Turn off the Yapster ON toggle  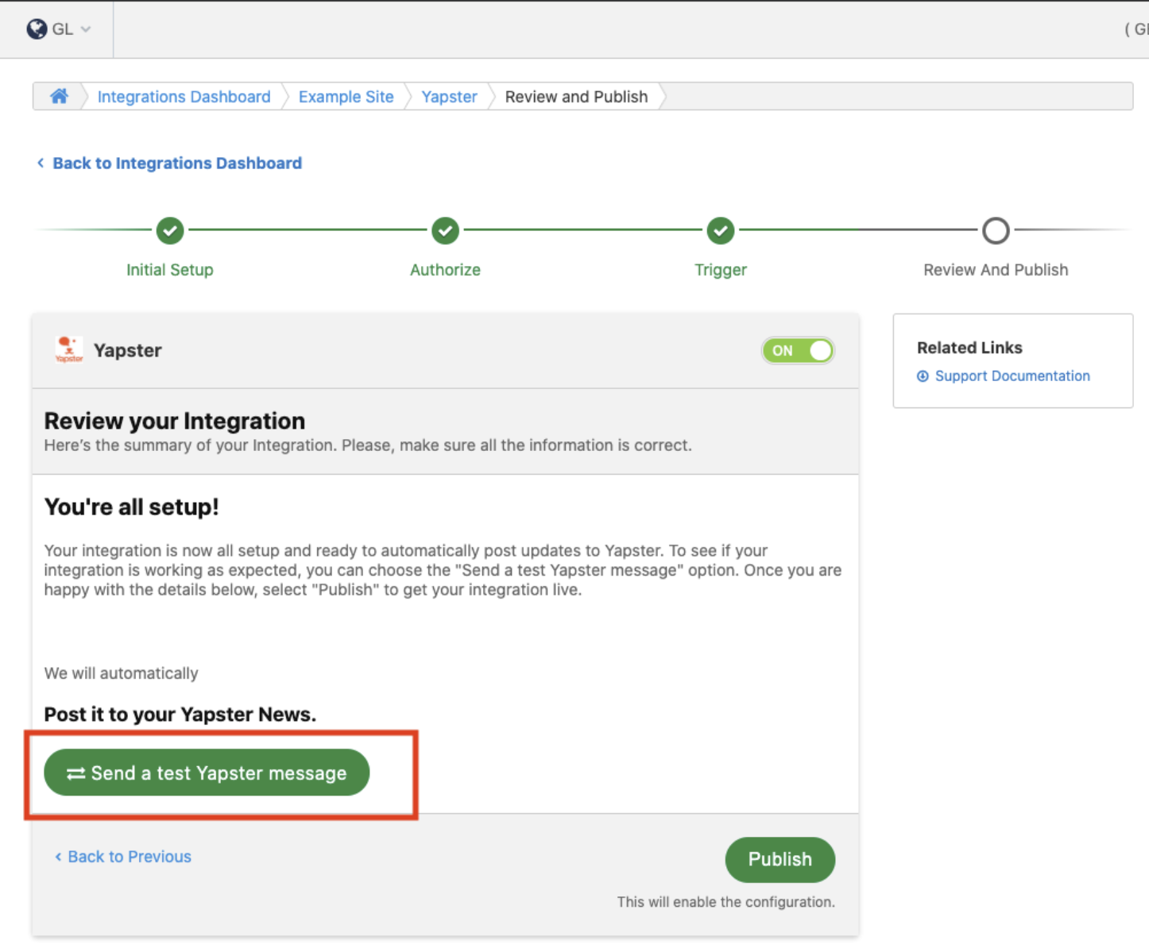tap(798, 350)
